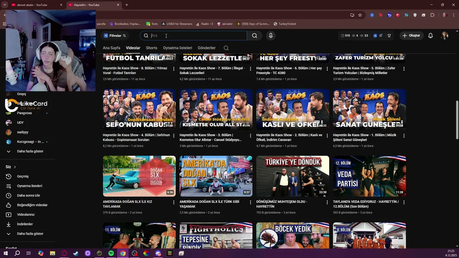Open Veda Partisi 12. Bölüm thumbnail
The image size is (459, 258).
click(369, 176)
